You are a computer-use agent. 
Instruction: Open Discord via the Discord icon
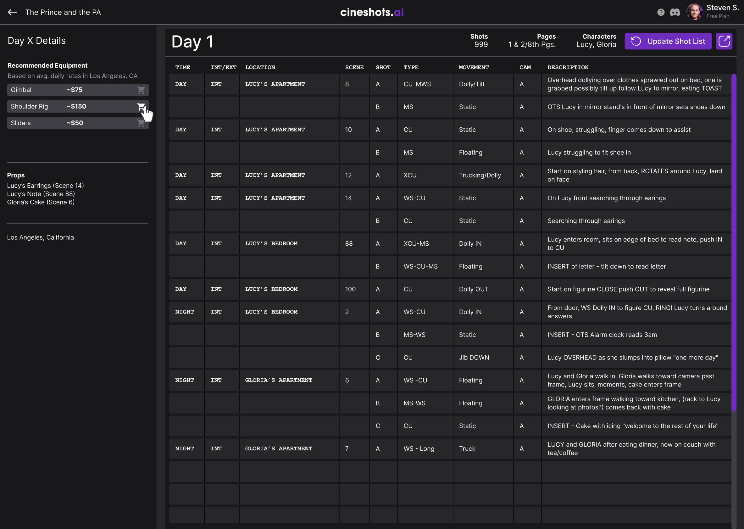(675, 12)
